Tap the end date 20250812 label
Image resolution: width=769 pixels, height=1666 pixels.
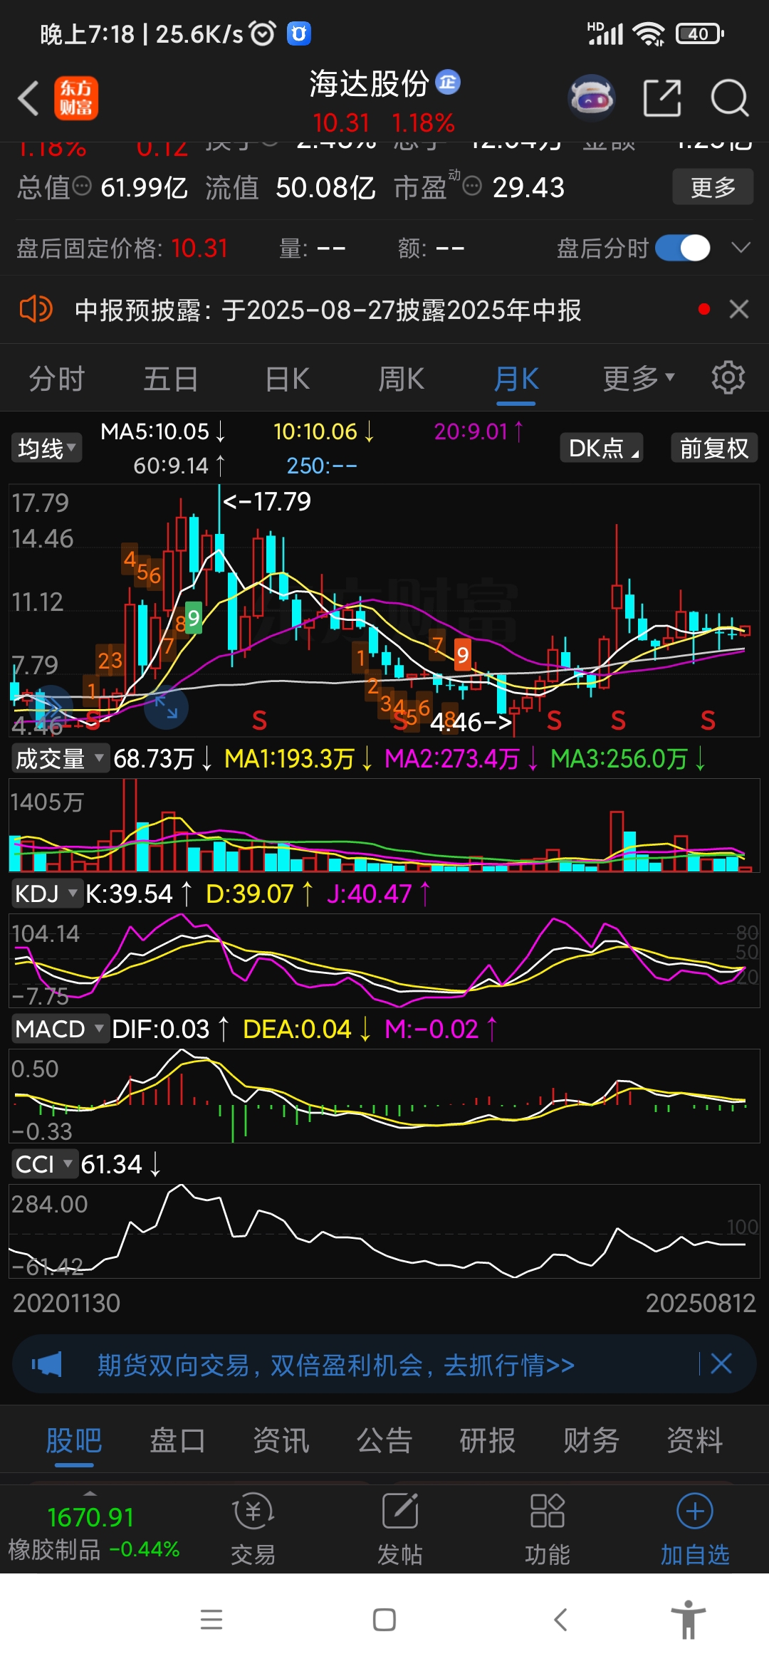click(701, 1303)
